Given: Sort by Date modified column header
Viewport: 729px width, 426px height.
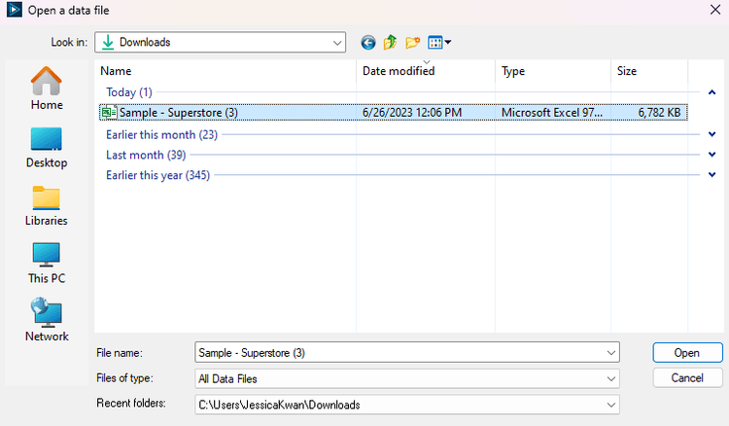Looking at the screenshot, I should point(399,71).
